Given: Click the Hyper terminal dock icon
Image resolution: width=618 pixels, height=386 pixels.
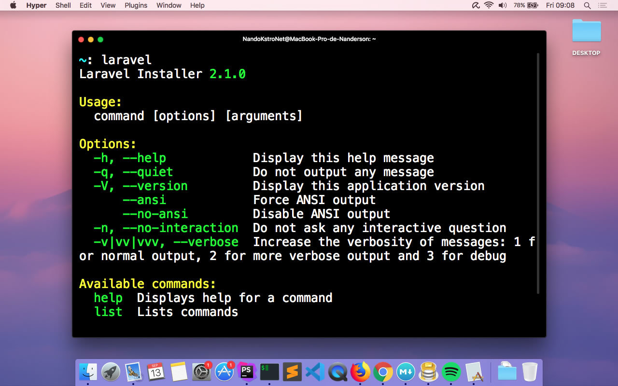Looking at the screenshot, I should coord(269,372).
